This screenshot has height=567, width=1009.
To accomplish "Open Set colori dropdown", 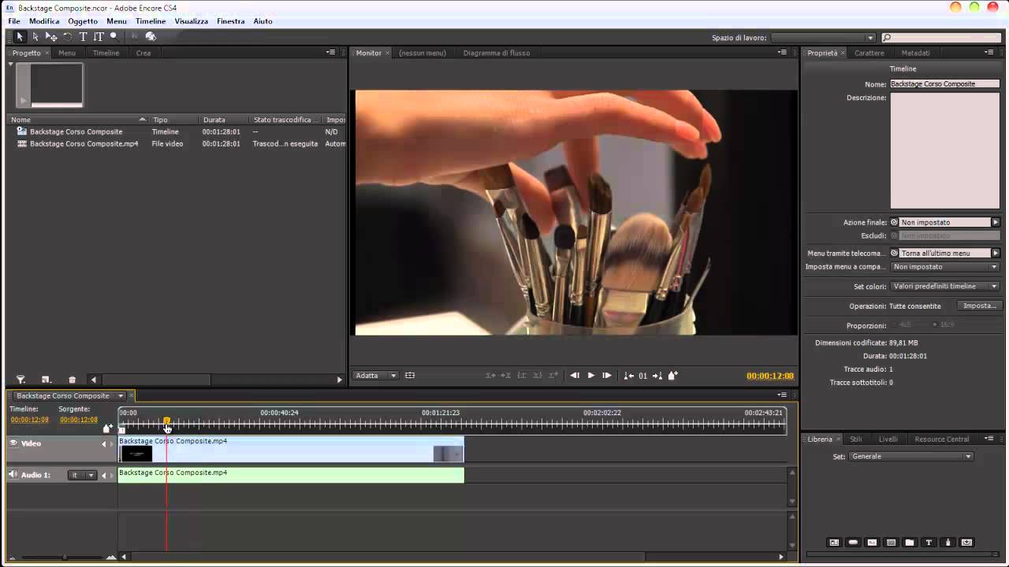I will pos(945,287).
